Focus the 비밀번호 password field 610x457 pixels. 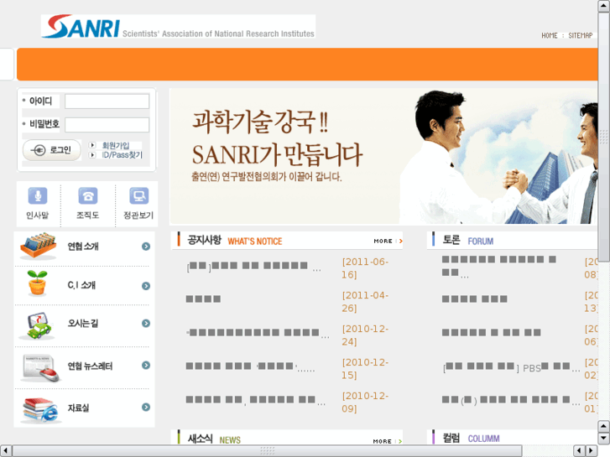(x=107, y=125)
